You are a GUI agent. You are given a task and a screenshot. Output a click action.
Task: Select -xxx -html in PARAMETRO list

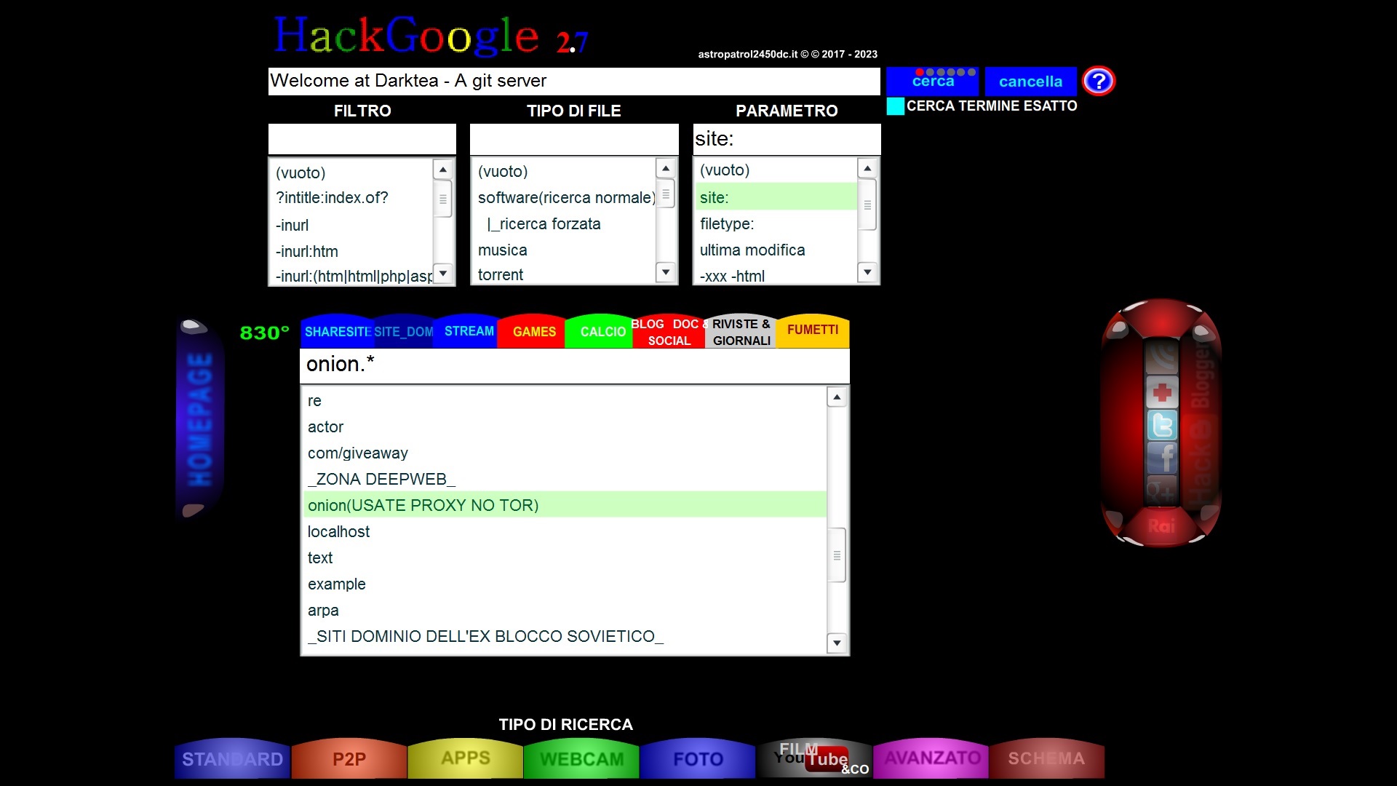click(776, 276)
